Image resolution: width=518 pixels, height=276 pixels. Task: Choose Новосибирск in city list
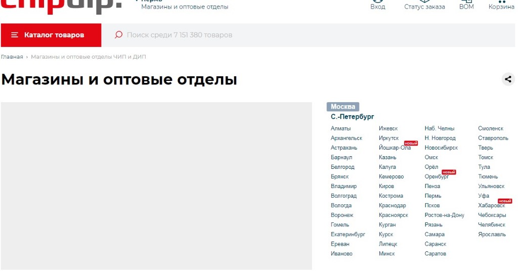[x=441, y=148]
